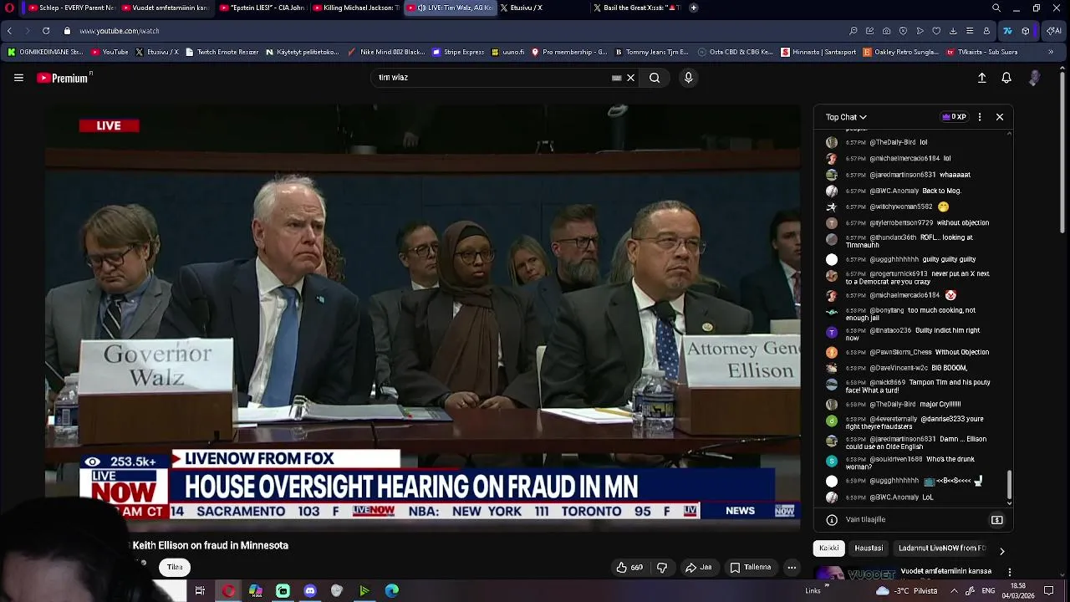Reload the page with refresh icon
Screen dimensions: 1070x602
pyautogui.click(x=46, y=31)
